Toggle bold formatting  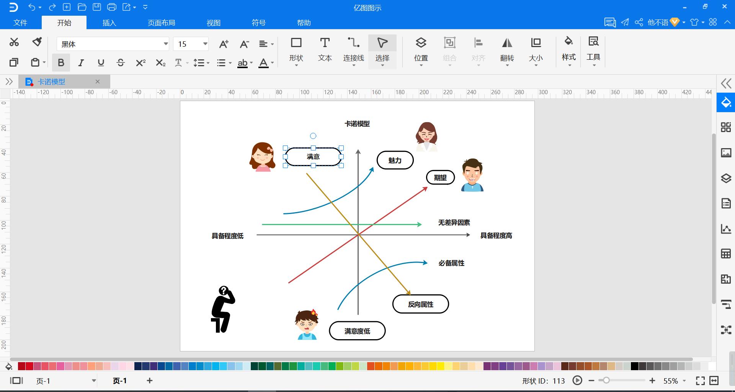coord(61,63)
